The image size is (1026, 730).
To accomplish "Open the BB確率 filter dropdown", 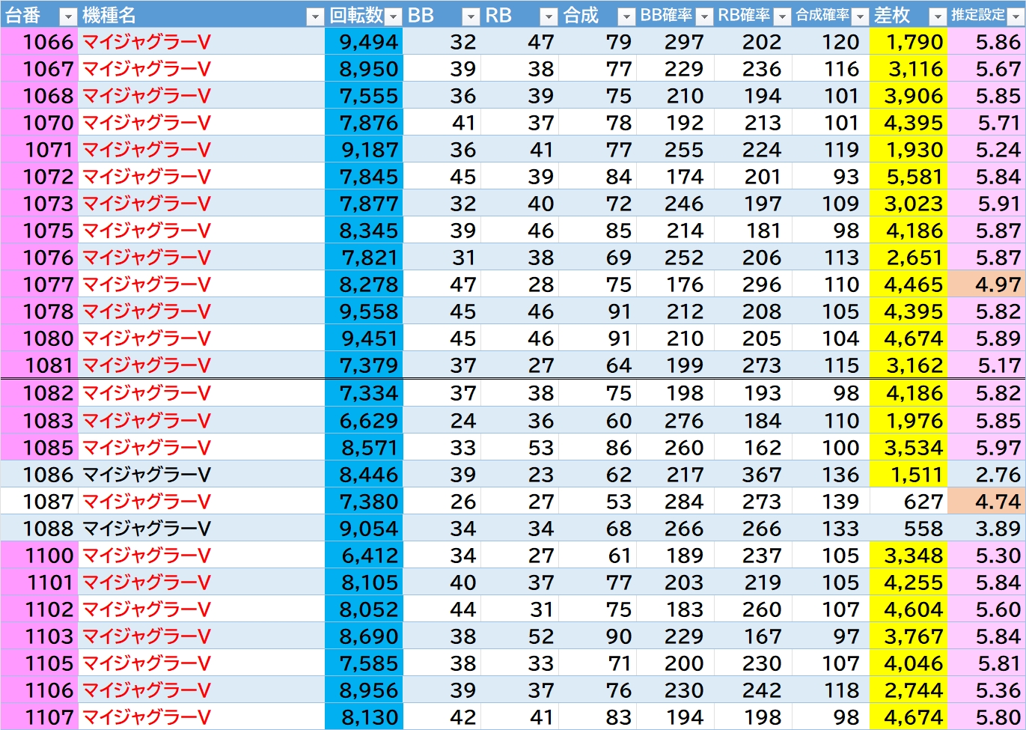I will (x=704, y=16).
